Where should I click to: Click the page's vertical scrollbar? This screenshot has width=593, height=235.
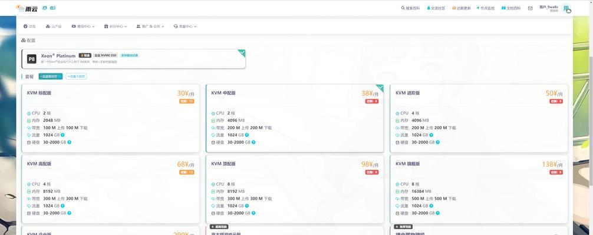[591, 120]
